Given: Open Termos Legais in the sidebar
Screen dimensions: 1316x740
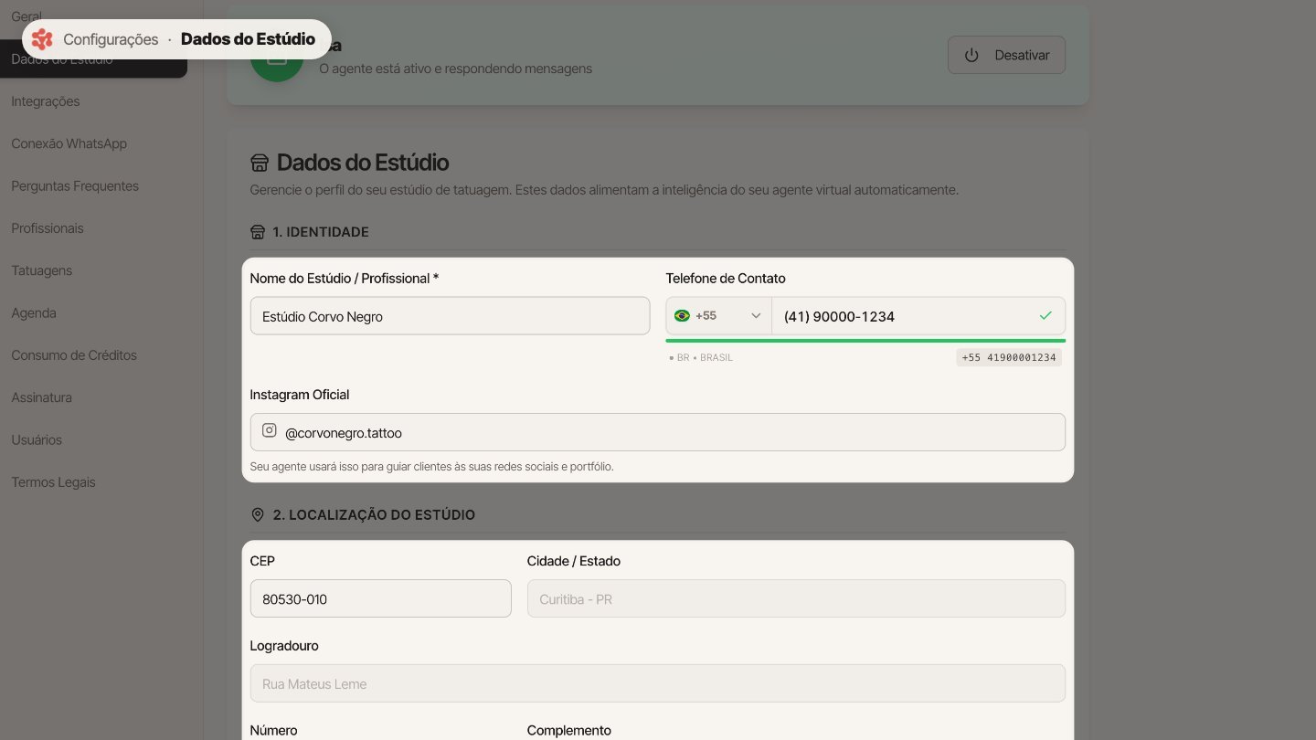Looking at the screenshot, I should 53,482.
